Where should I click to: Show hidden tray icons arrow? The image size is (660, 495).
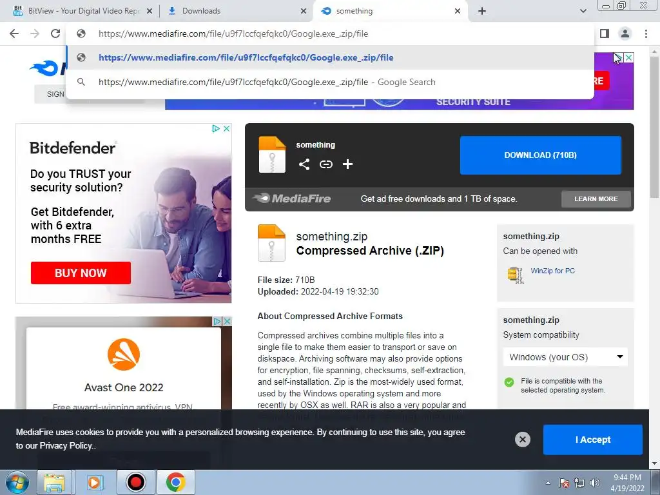[548, 483]
